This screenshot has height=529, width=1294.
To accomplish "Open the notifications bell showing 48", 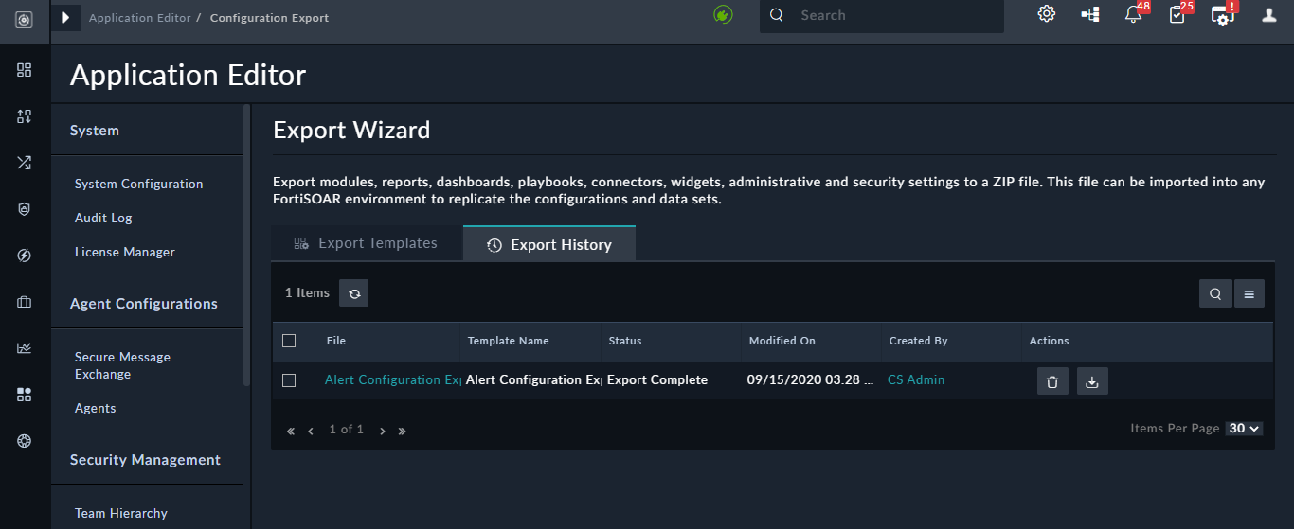I will click(1134, 14).
